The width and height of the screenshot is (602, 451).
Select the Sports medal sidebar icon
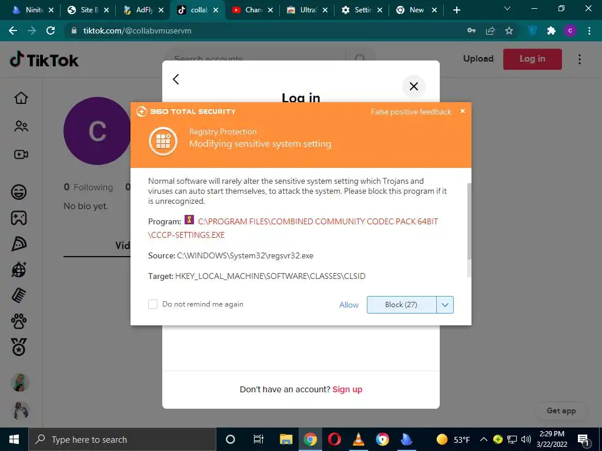point(19,347)
